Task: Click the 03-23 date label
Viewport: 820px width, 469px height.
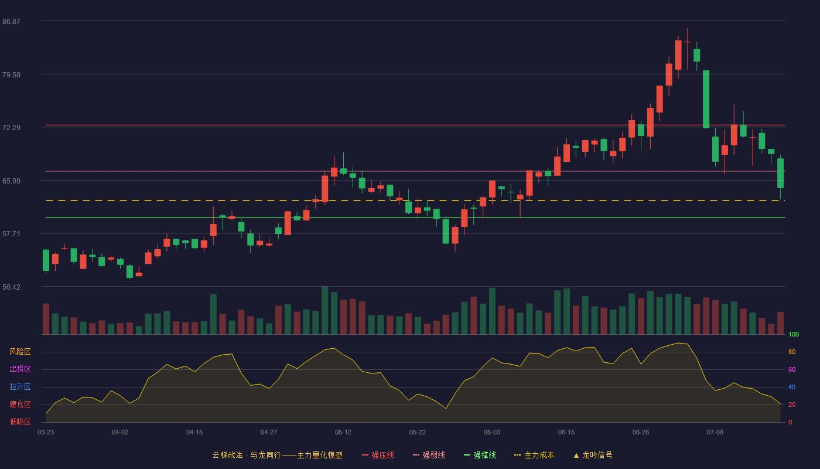Action: click(46, 432)
